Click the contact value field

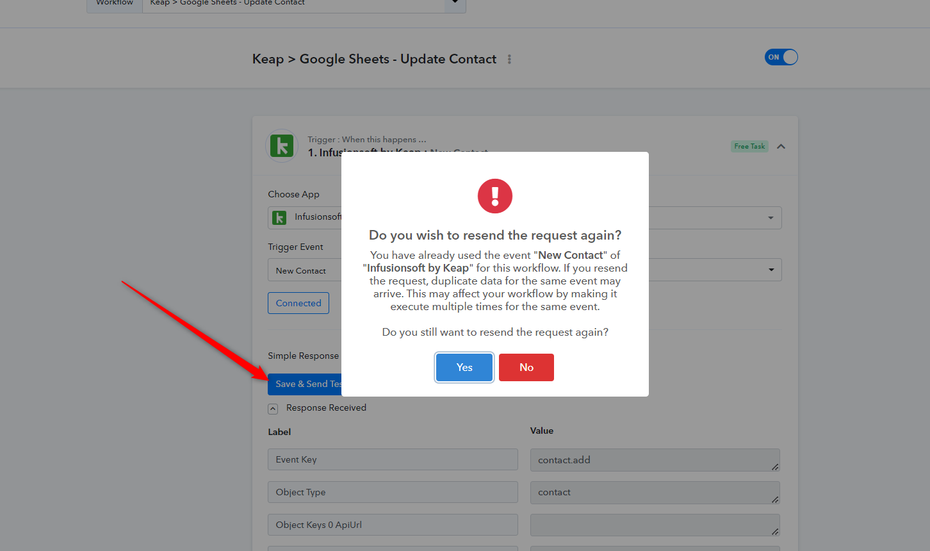(x=655, y=493)
